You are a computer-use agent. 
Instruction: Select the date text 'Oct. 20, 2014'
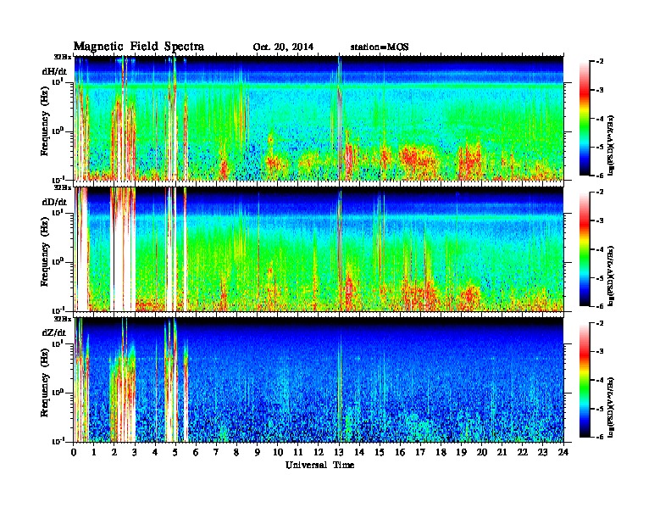(x=283, y=47)
